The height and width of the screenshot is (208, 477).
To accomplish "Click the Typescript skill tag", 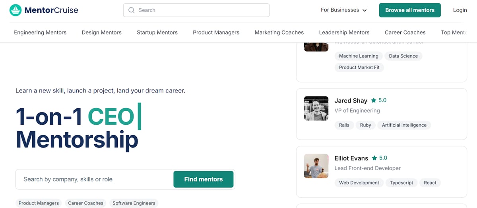I will [x=401, y=183].
